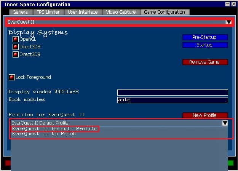
Task: Click the Hook modules field containing auto
Action: coord(173,100)
